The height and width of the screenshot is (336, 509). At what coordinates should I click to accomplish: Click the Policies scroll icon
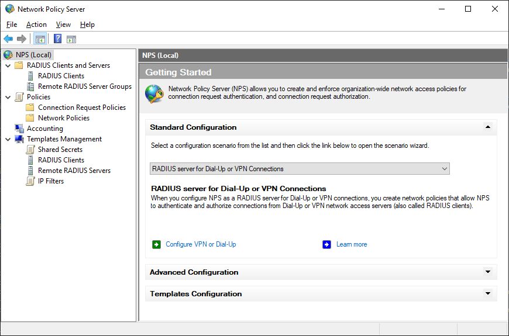19,96
